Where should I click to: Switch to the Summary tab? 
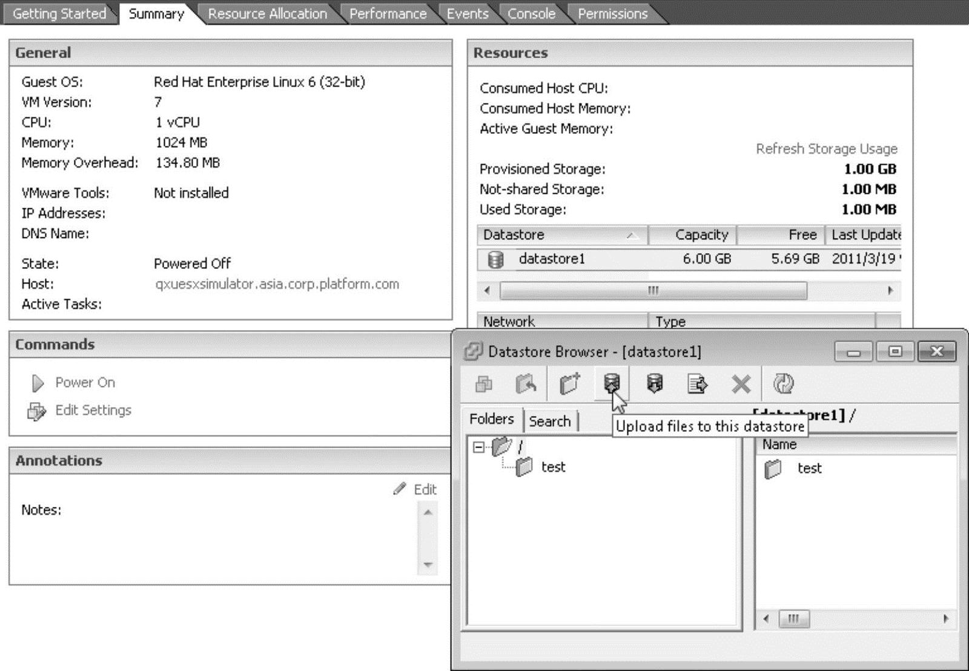(156, 13)
